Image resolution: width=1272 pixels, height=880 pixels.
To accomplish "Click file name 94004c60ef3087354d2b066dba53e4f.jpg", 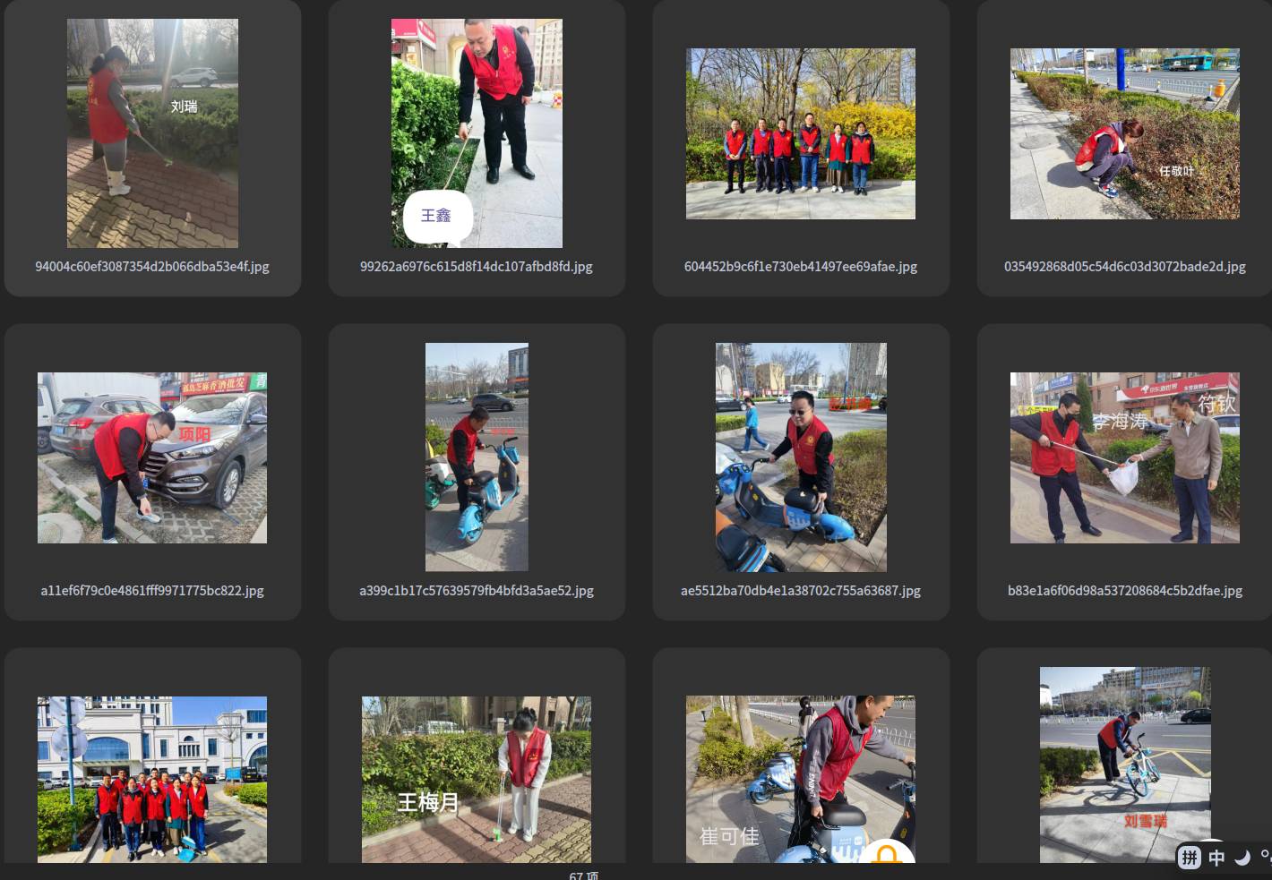I will click(152, 267).
